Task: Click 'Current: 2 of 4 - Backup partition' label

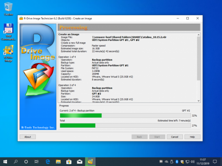Action: tap(77, 111)
